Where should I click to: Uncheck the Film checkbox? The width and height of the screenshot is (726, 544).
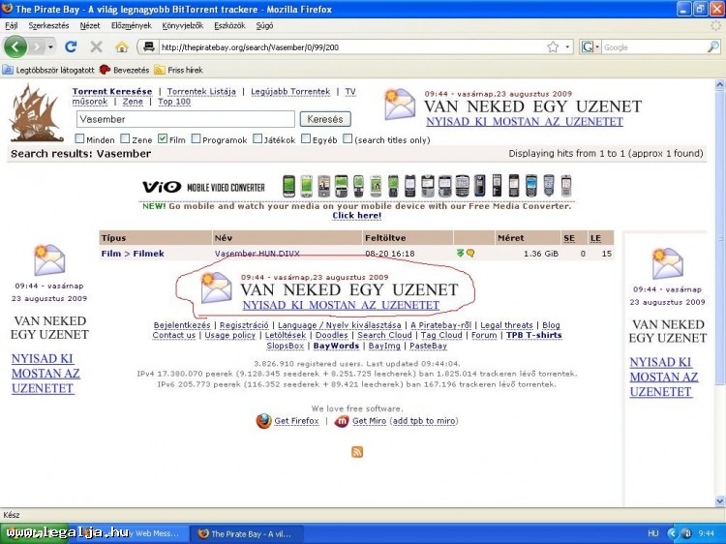click(x=163, y=139)
